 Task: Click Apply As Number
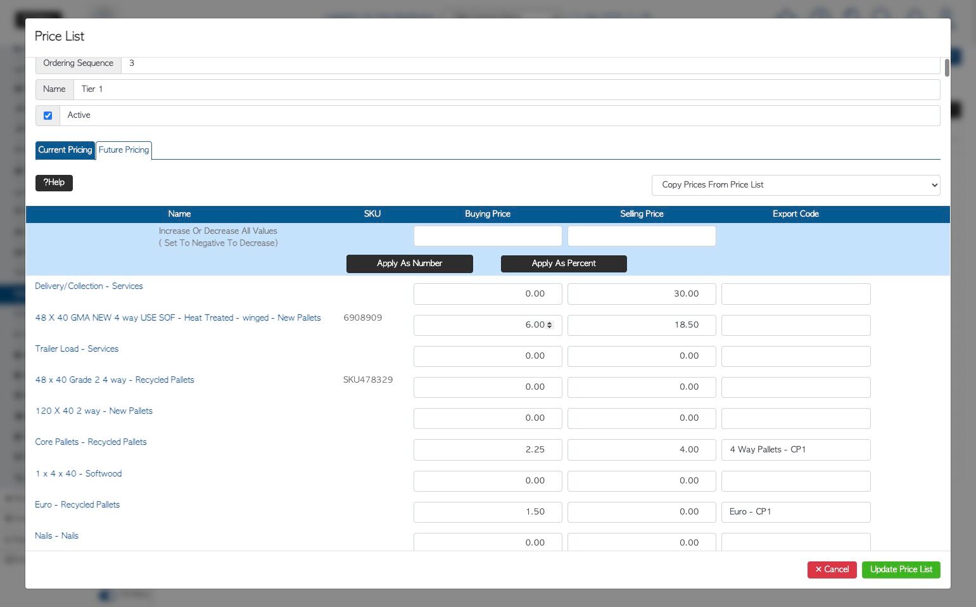pos(409,264)
